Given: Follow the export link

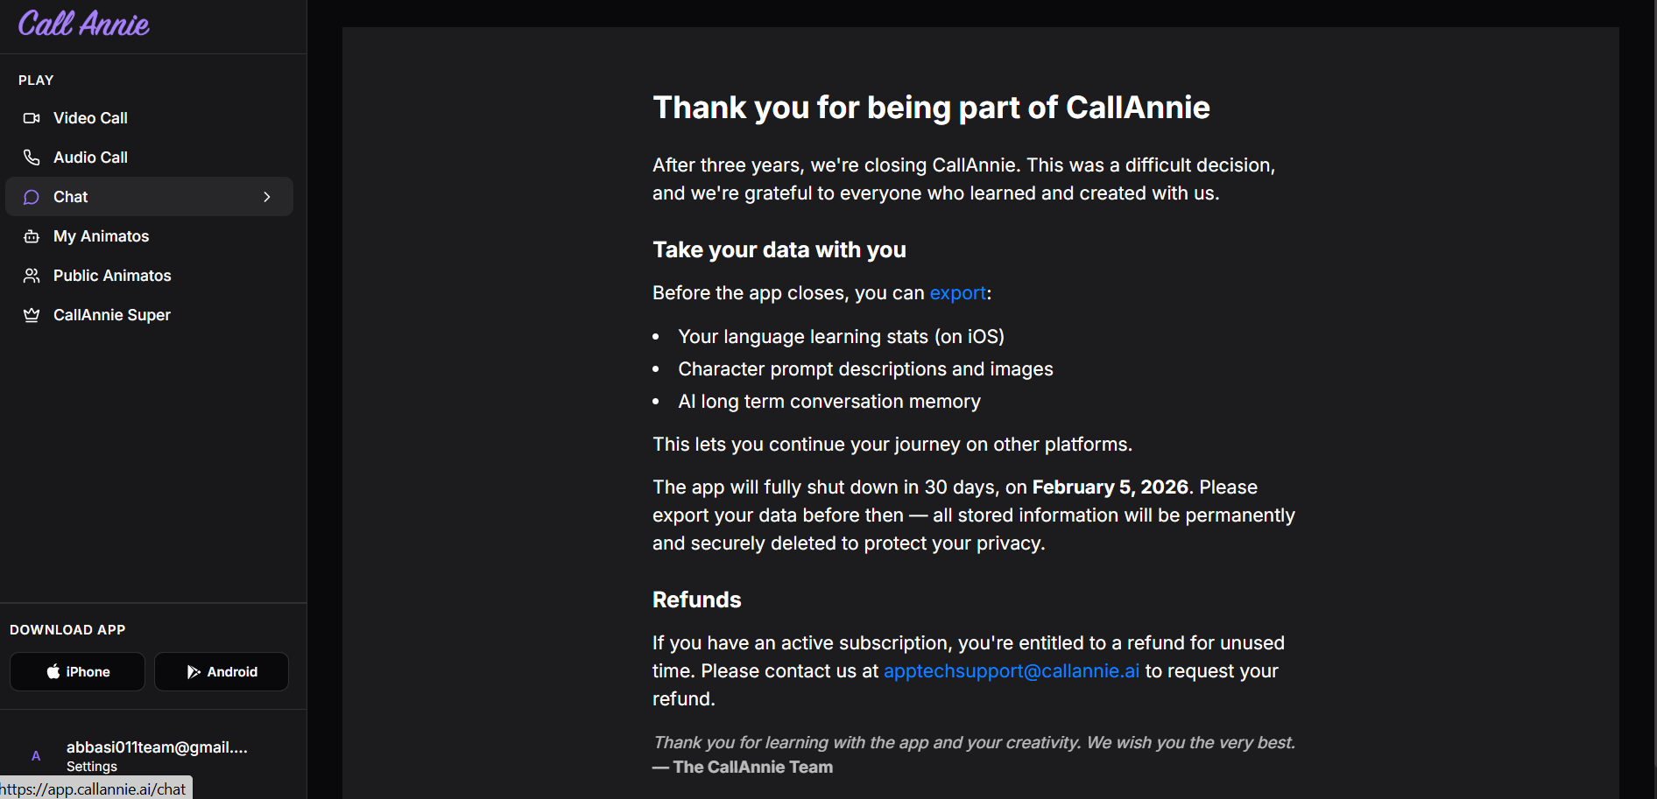Looking at the screenshot, I should click(x=957, y=293).
